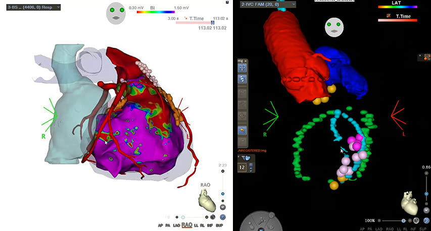The image size is (431, 231).
Task: Switch right view to INF projection
Action: click(x=413, y=229)
